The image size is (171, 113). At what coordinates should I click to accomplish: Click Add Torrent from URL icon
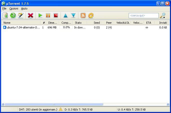point(13,15)
